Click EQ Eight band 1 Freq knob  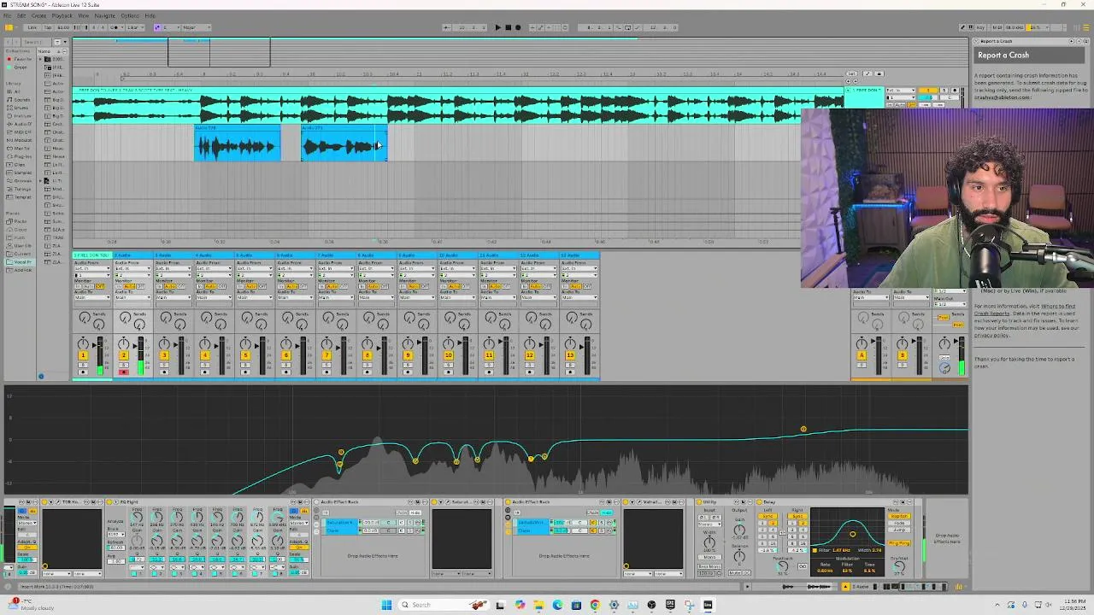[137, 517]
